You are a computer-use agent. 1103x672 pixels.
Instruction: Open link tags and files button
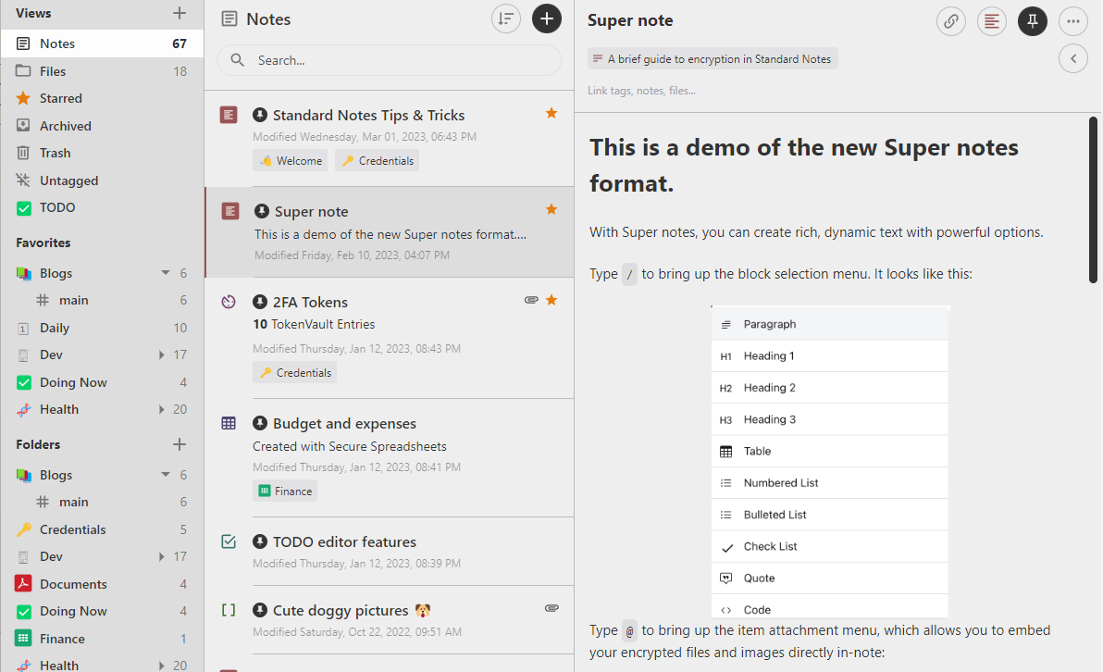coord(951,22)
